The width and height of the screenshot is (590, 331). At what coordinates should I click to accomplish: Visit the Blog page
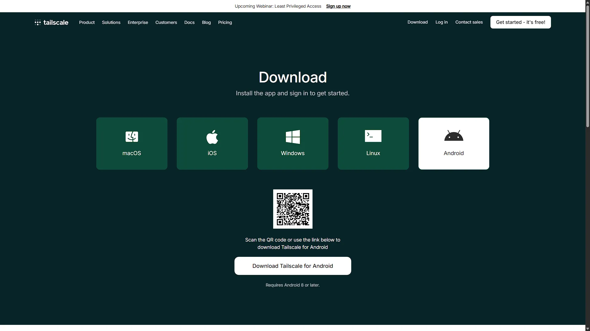(206, 22)
